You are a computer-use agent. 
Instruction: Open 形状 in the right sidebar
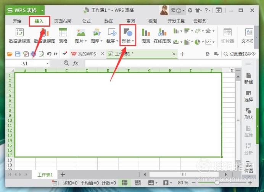[248, 114]
